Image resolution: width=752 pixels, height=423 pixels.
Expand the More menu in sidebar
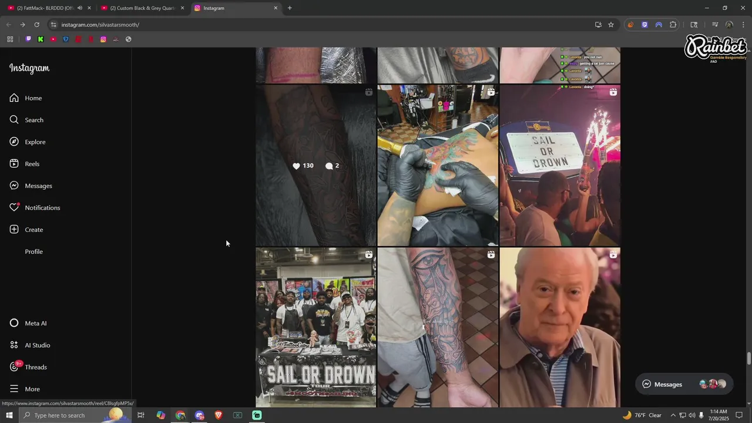point(25,389)
